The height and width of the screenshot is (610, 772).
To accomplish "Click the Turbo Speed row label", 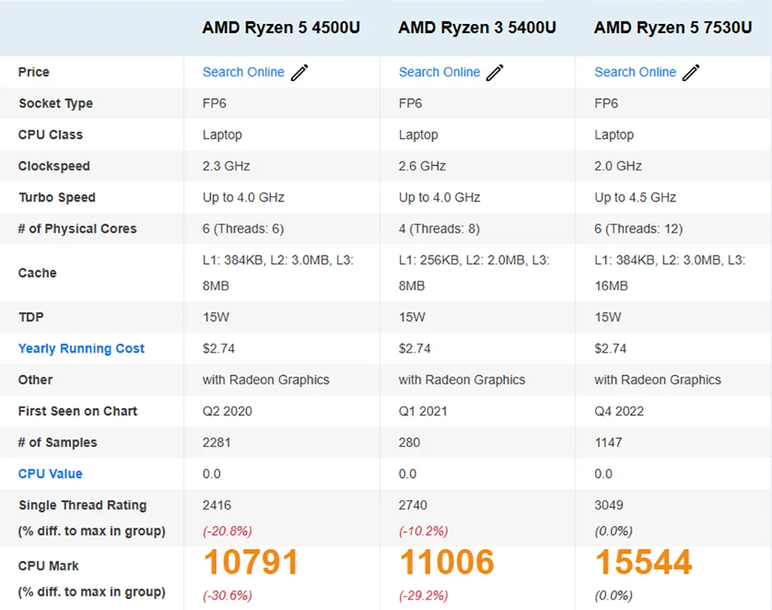I will (57, 198).
